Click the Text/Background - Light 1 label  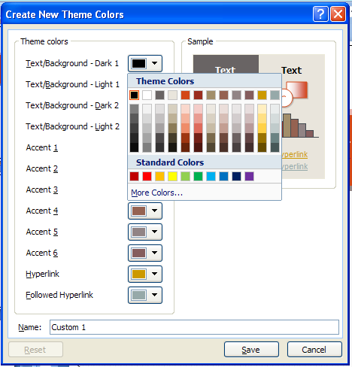(72, 84)
